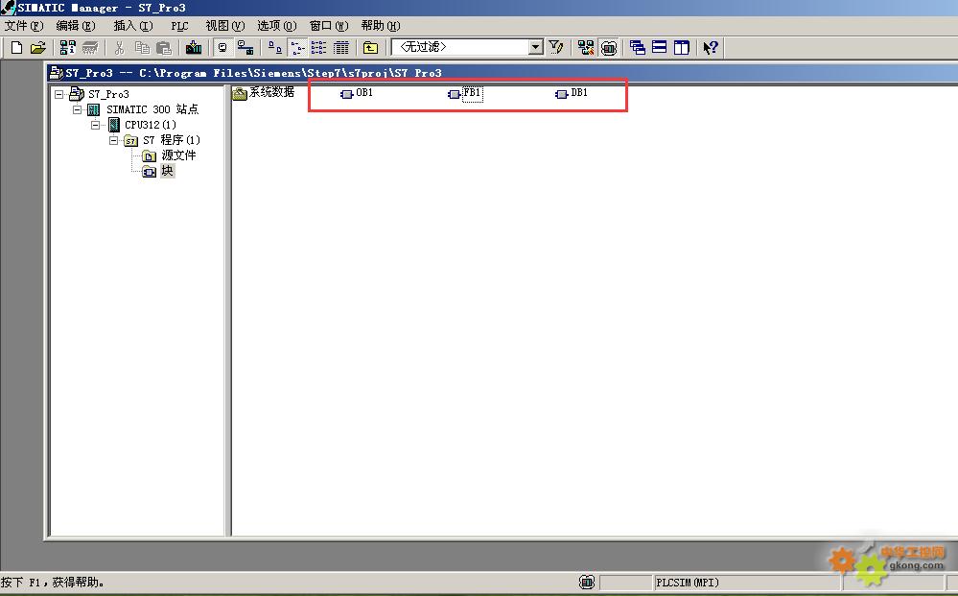This screenshot has width=958, height=596.
Task: Click the S7_Pro3 project window title bar
Action: coord(502,73)
